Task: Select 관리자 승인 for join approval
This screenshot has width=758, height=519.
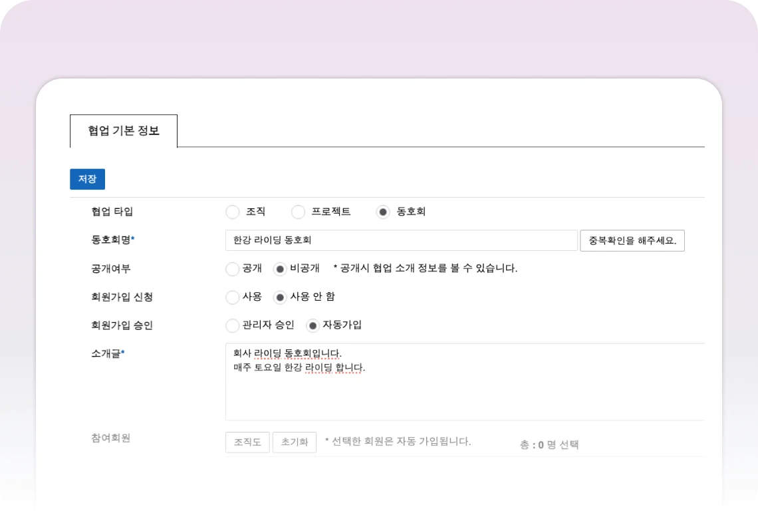Action: (233, 326)
